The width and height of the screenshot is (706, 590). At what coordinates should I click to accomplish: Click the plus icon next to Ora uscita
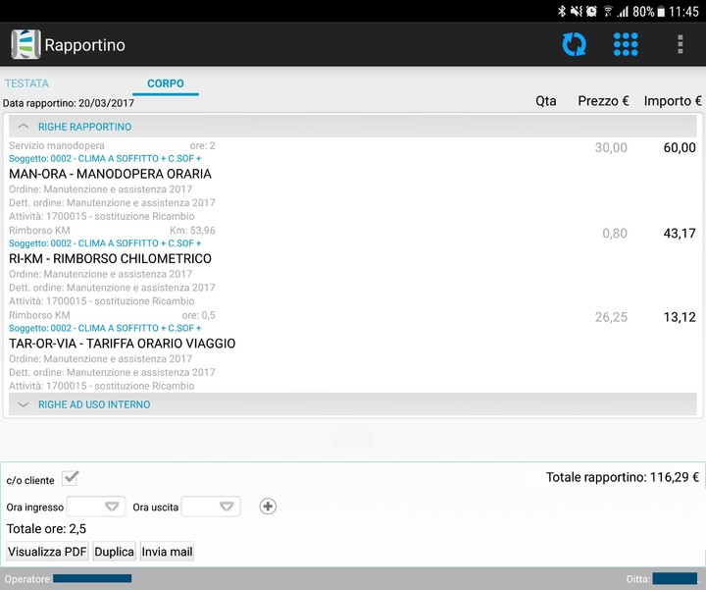268,507
